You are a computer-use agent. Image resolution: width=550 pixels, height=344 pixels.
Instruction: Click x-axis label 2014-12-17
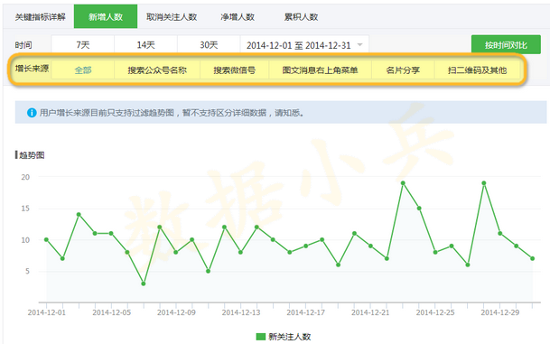[306, 312]
